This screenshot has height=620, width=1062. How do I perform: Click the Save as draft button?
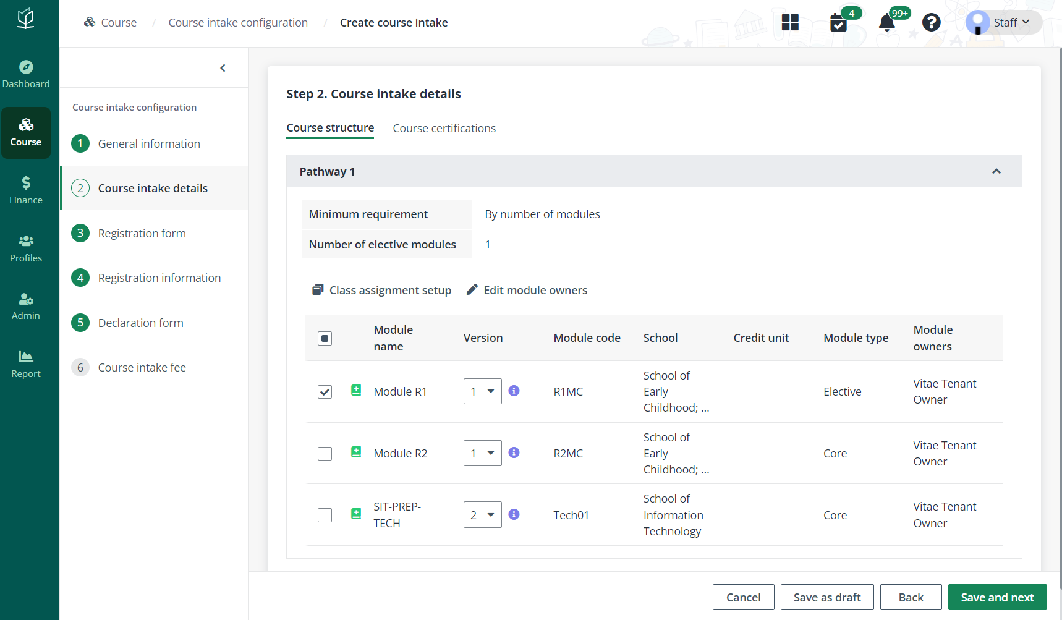[827, 597]
